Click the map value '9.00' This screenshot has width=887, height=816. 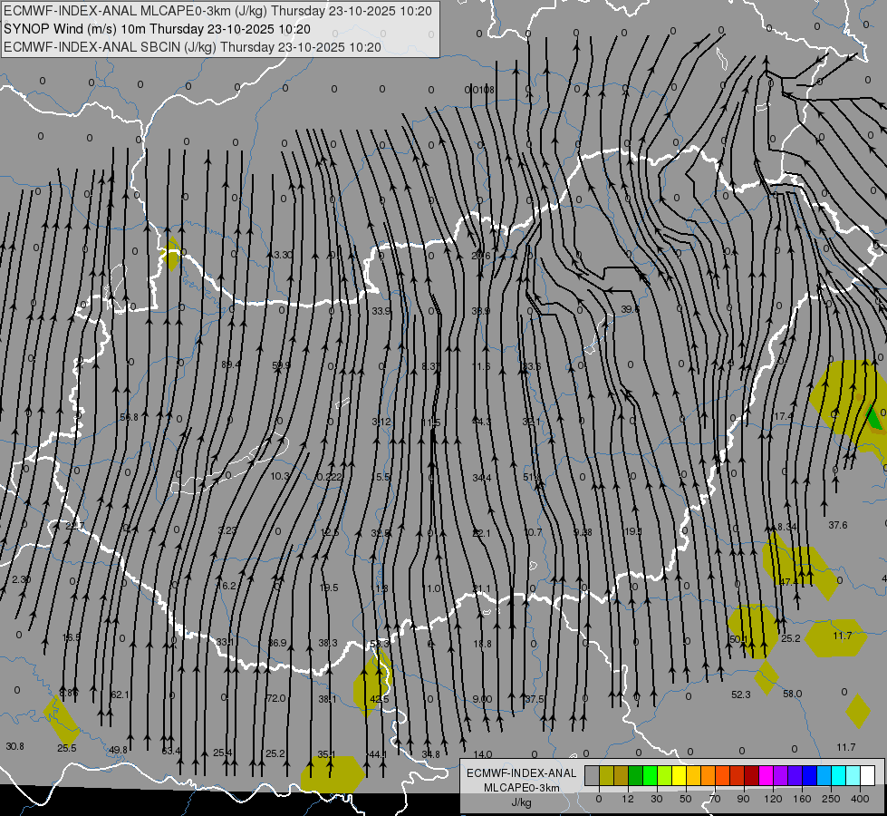click(x=483, y=699)
